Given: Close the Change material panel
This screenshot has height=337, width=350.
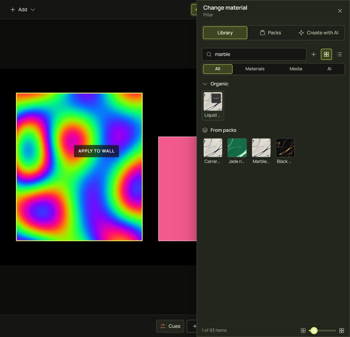Looking at the screenshot, I should pos(340,11).
